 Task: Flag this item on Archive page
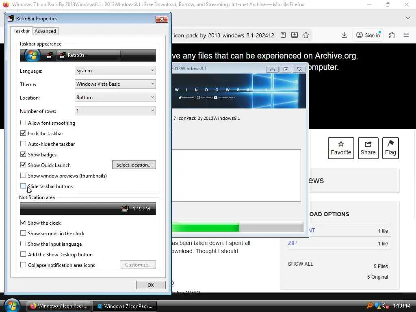point(390,148)
